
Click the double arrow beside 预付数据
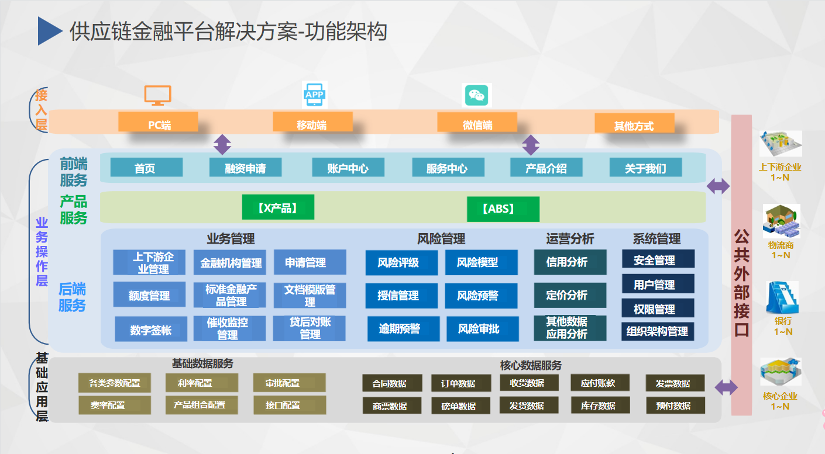click(726, 387)
